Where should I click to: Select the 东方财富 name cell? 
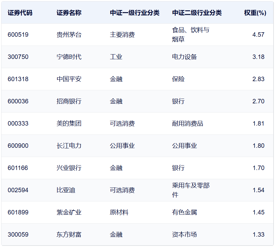[69, 235]
